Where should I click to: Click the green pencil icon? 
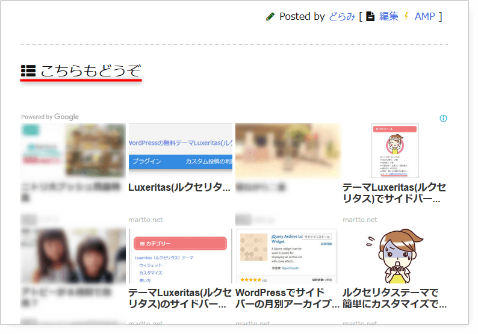click(x=270, y=17)
